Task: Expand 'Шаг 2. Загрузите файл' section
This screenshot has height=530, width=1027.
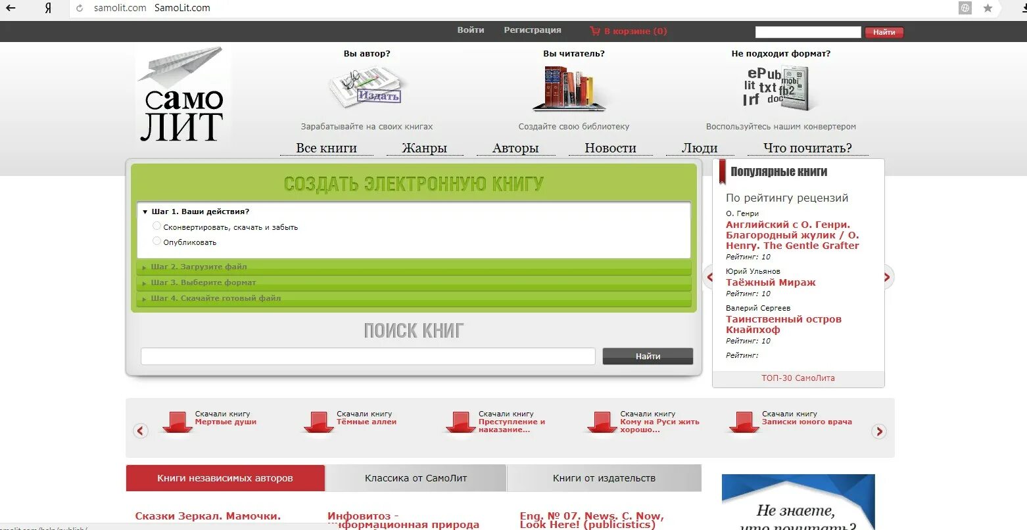Action: [x=414, y=267]
